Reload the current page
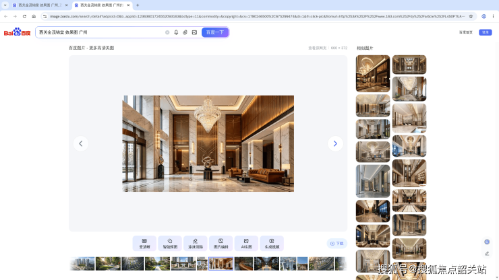499x280 pixels. [24, 16]
